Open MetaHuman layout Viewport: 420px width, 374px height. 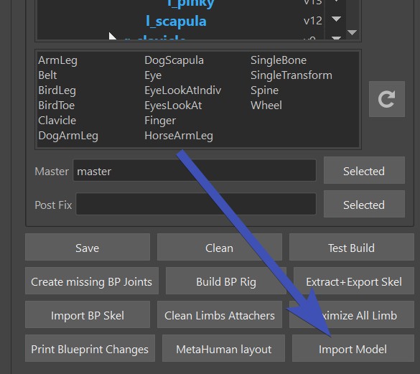click(x=224, y=348)
